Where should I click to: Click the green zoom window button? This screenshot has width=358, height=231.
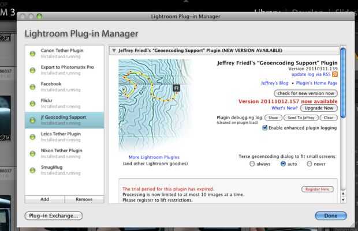[x=39, y=16]
